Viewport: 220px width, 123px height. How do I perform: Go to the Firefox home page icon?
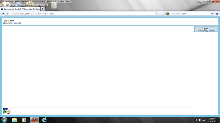click(x=217, y=14)
